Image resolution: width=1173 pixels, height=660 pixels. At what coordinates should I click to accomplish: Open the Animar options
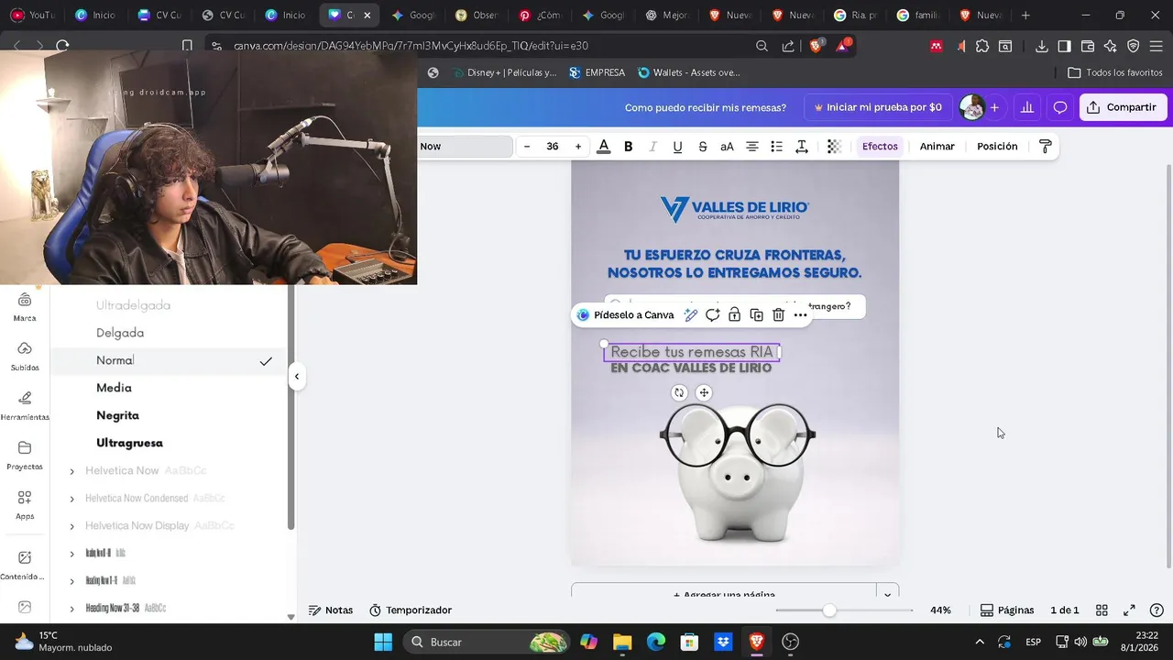coord(937,147)
